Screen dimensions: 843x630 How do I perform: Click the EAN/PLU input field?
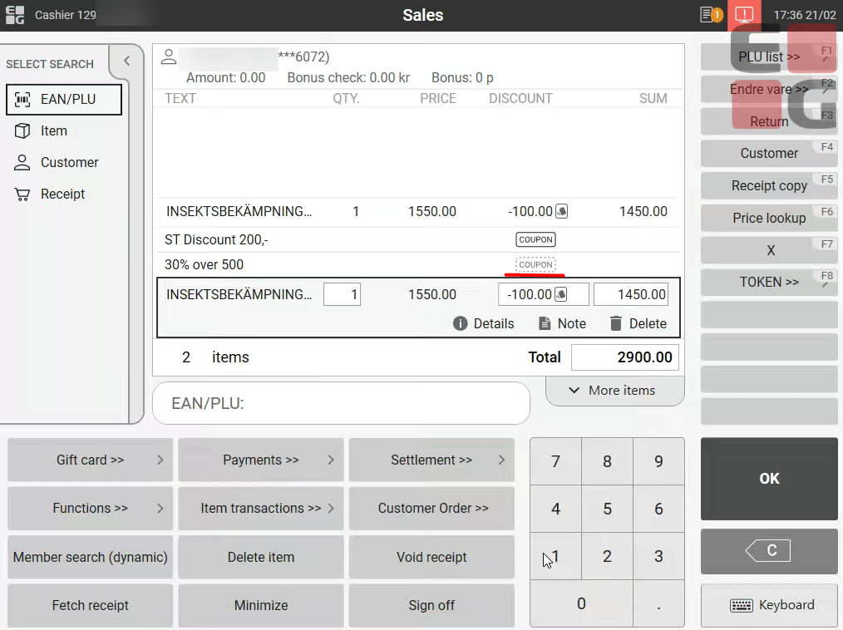click(341, 403)
